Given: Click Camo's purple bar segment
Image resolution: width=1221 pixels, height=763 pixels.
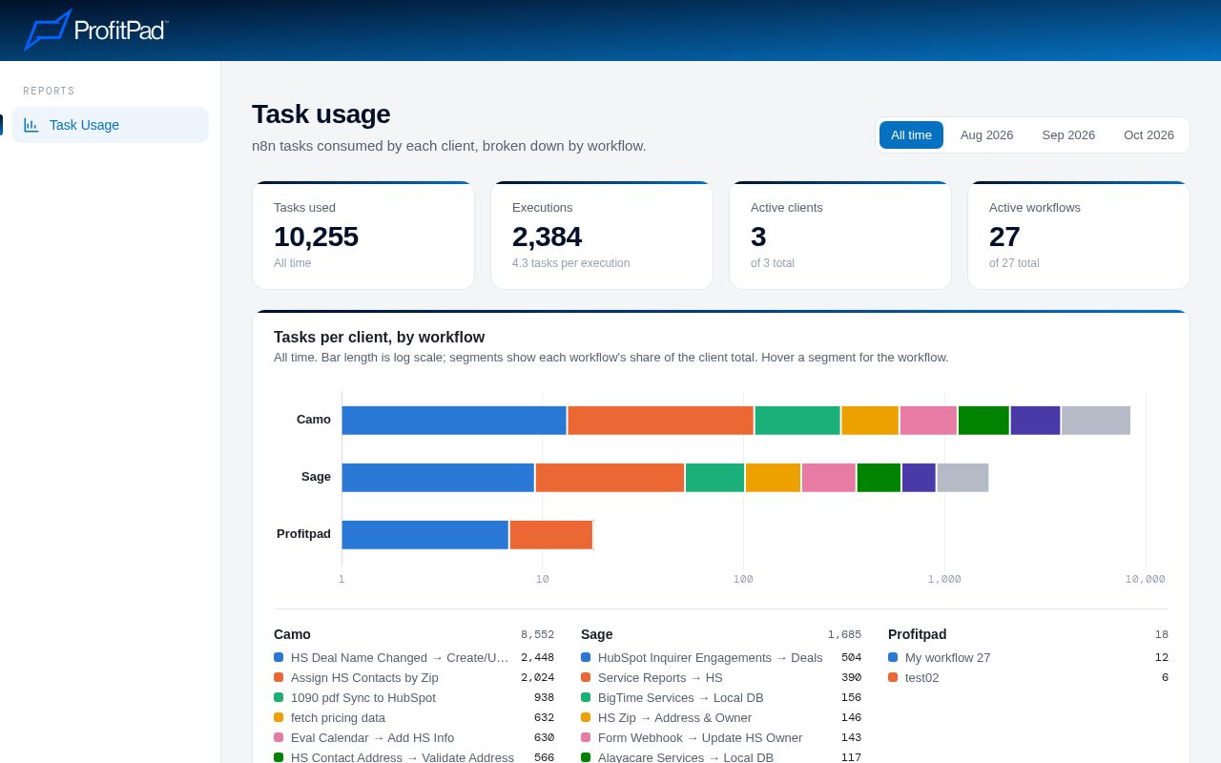Looking at the screenshot, I should (x=1035, y=421).
